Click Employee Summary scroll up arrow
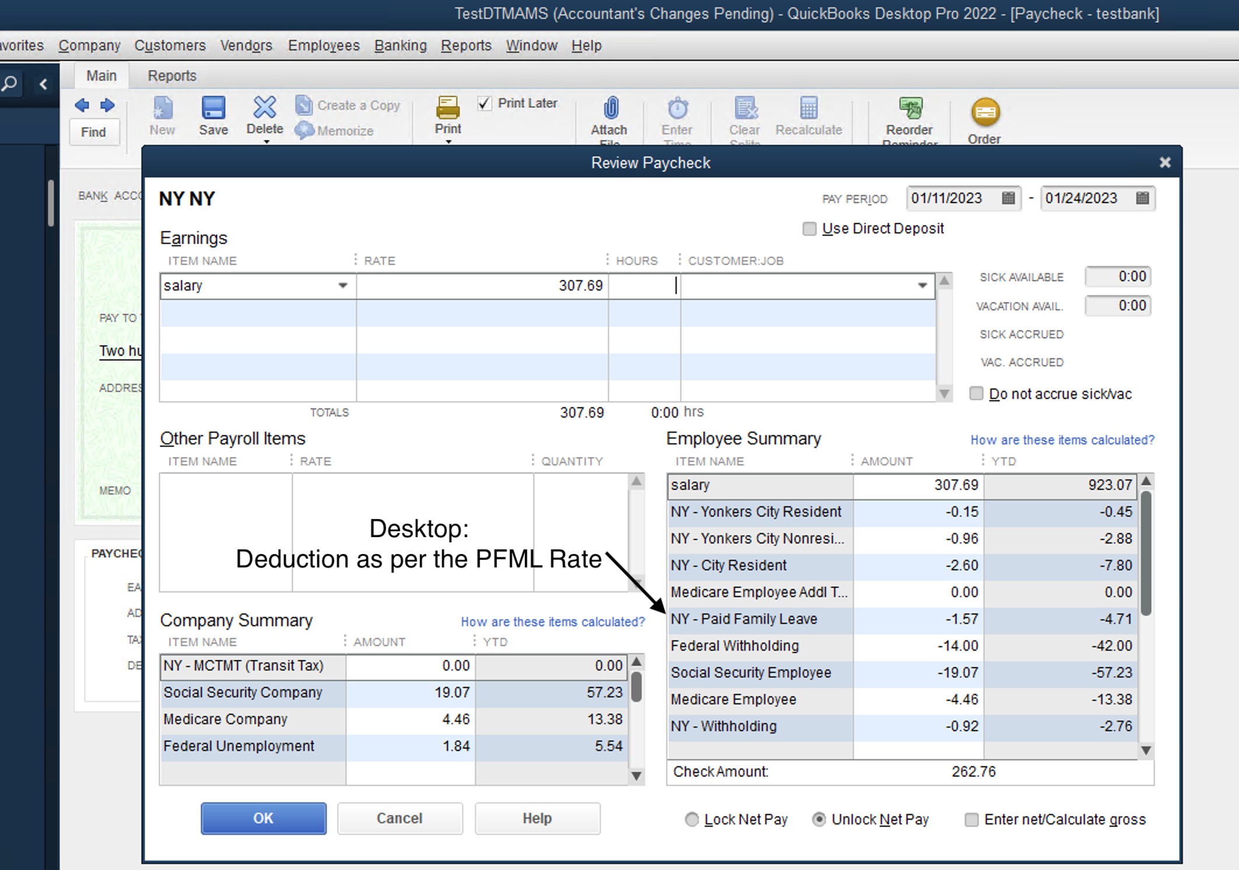Viewport: 1239px width, 870px height. pyautogui.click(x=1146, y=481)
